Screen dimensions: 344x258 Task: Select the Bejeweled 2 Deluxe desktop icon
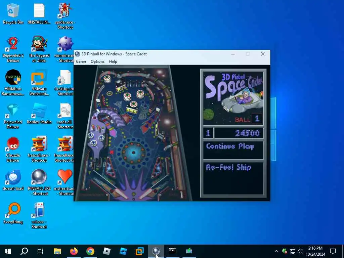[13, 50]
